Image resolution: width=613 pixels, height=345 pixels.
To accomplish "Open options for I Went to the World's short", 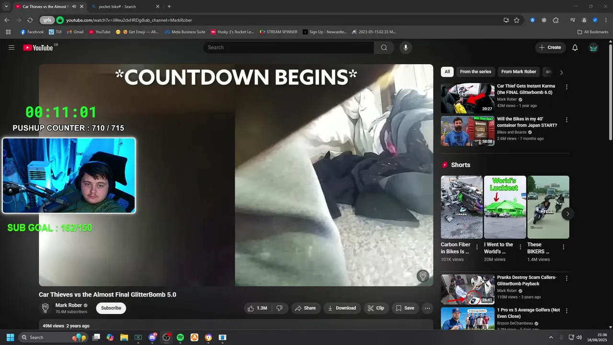I will 520,247.
